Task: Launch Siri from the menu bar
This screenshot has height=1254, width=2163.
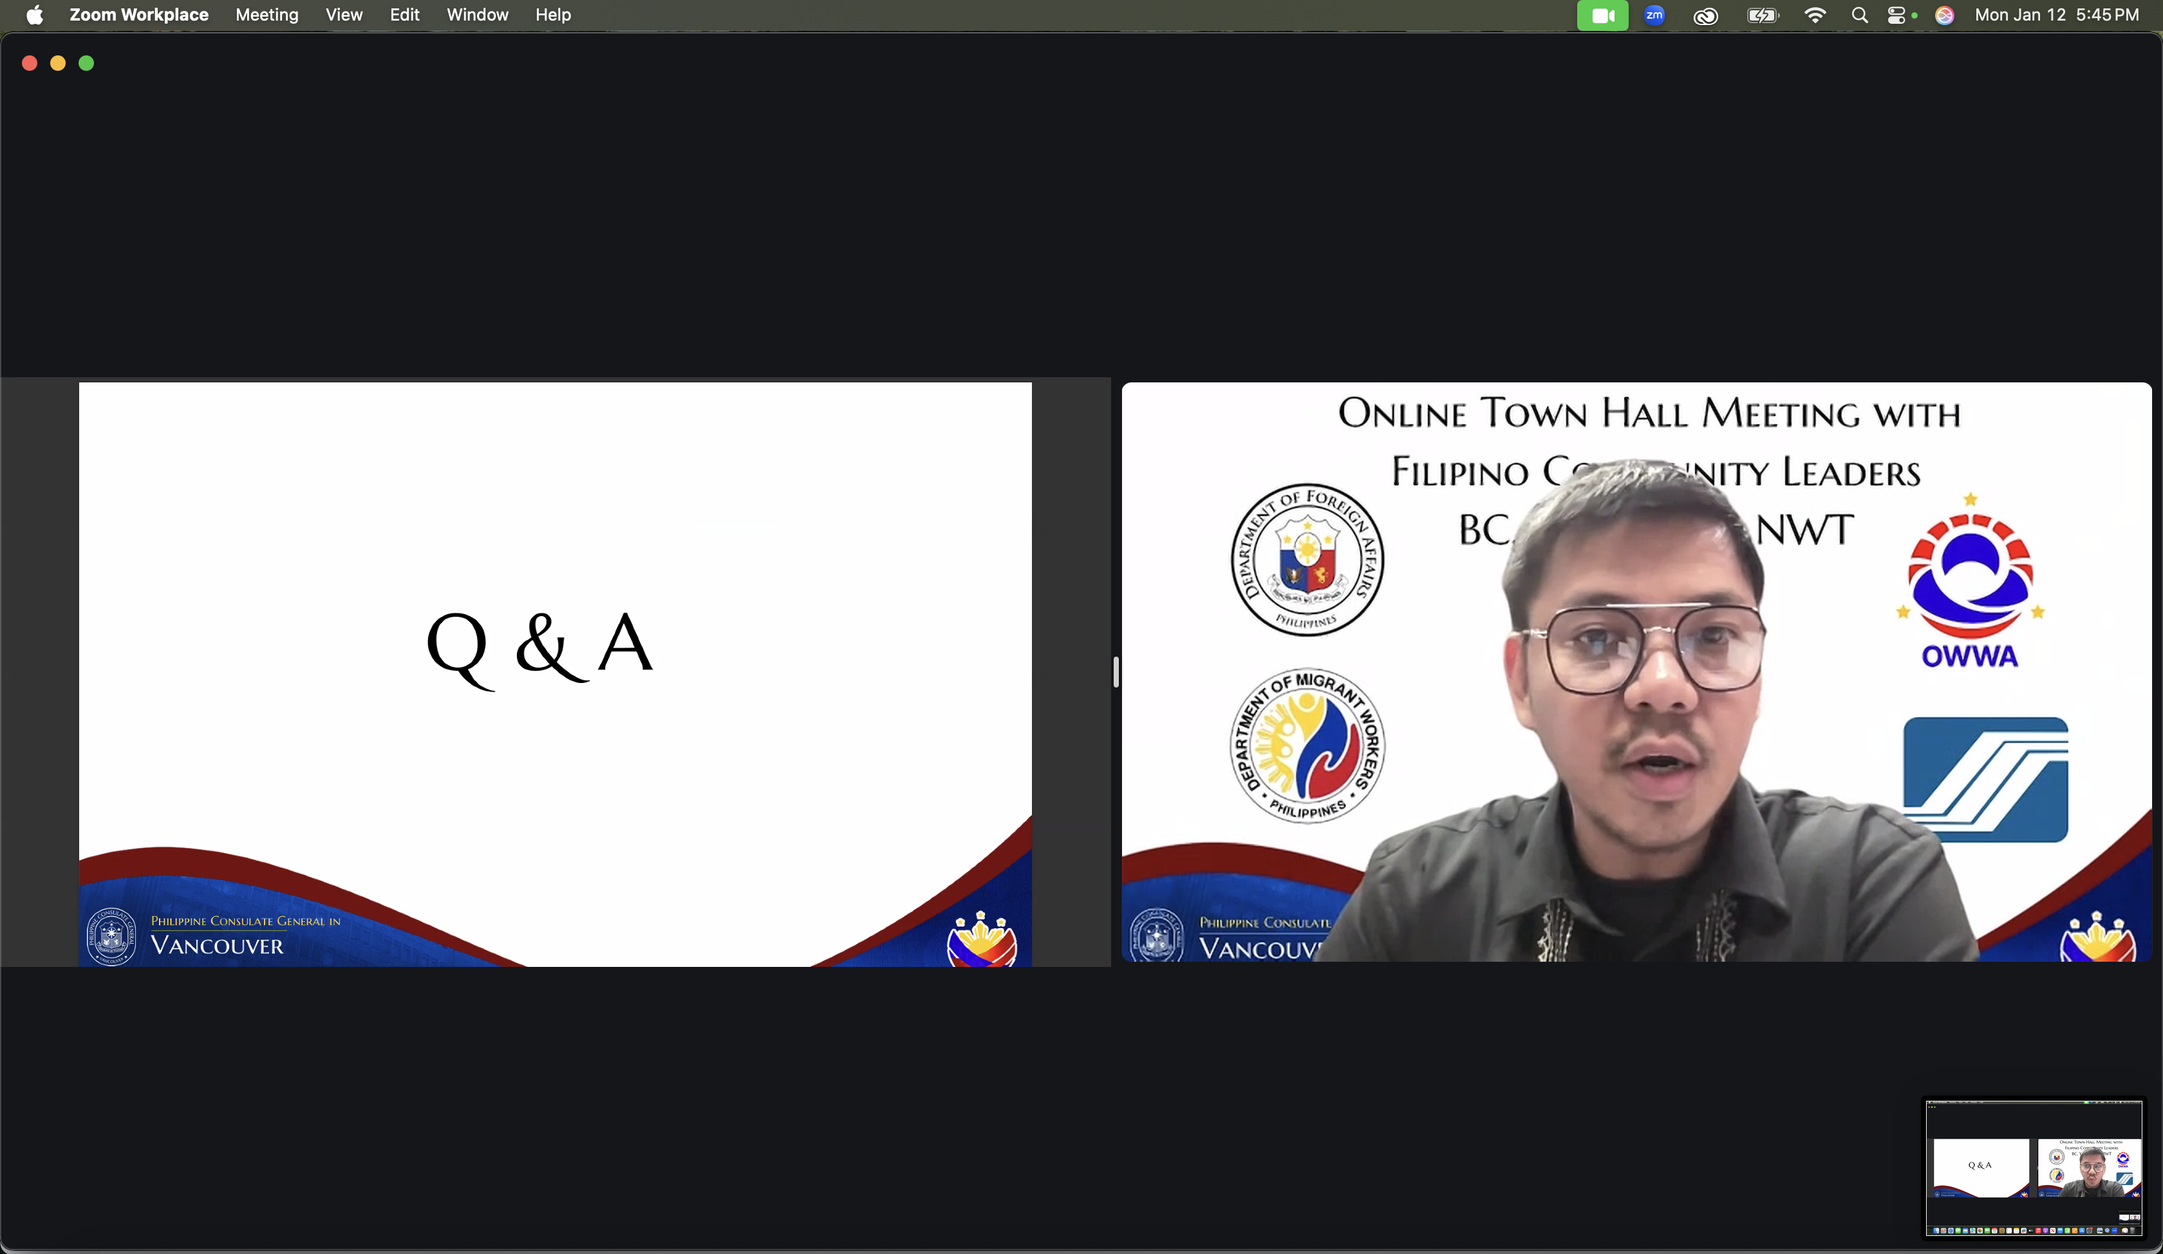Action: (x=1944, y=15)
